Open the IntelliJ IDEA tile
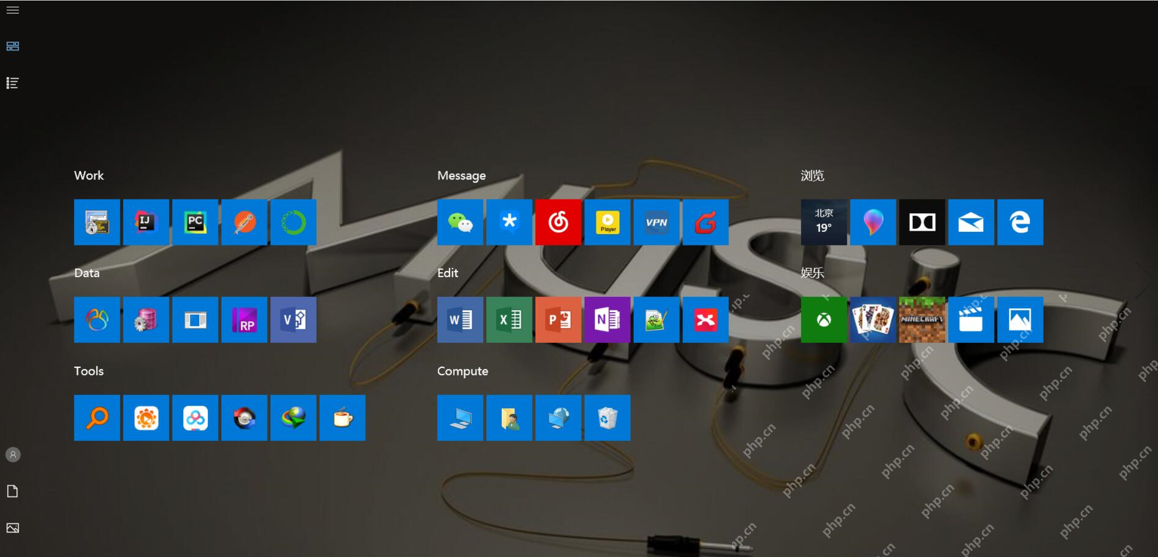The width and height of the screenshot is (1158, 557). pos(146,222)
